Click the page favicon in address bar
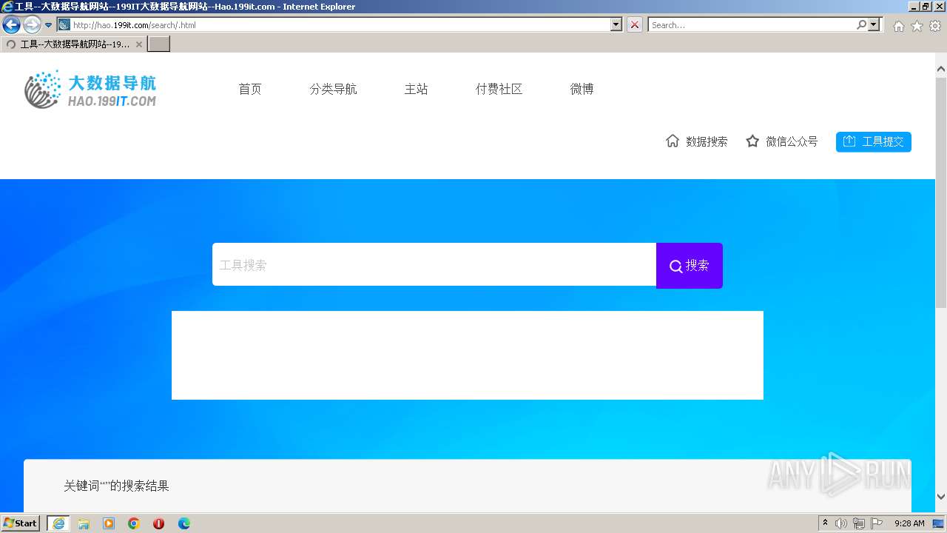The image size is (947, 533). tap(64, 25)
